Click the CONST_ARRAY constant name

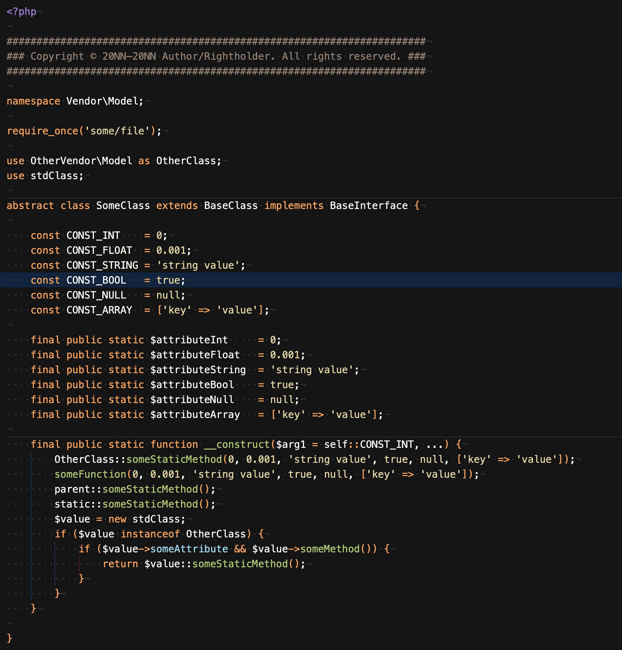pyautogui.click(x=99, y=310)
